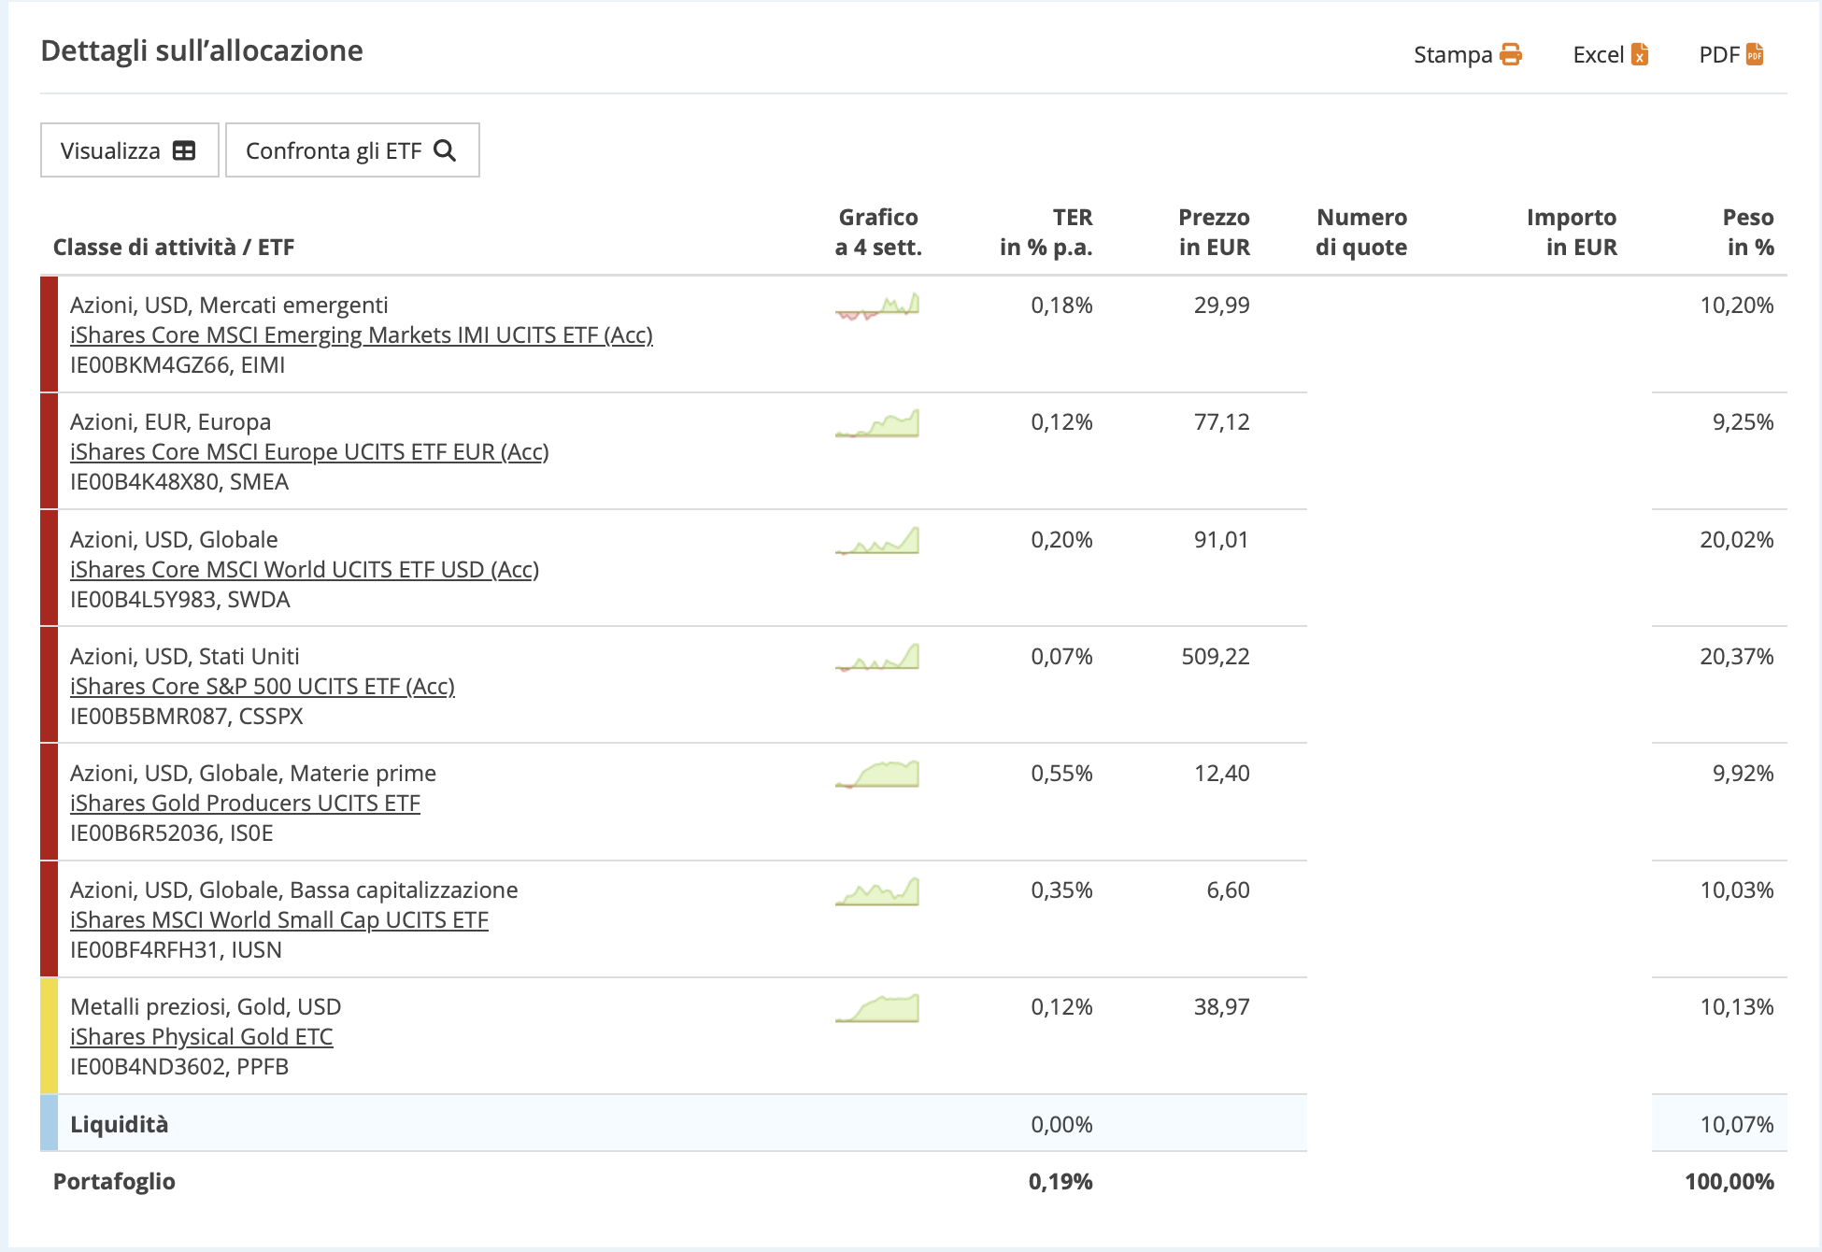Open iShares Gold Producers UCITS ETF link
The width and height of the screenshot is (1822, 1252).
[x=245, y=804]
